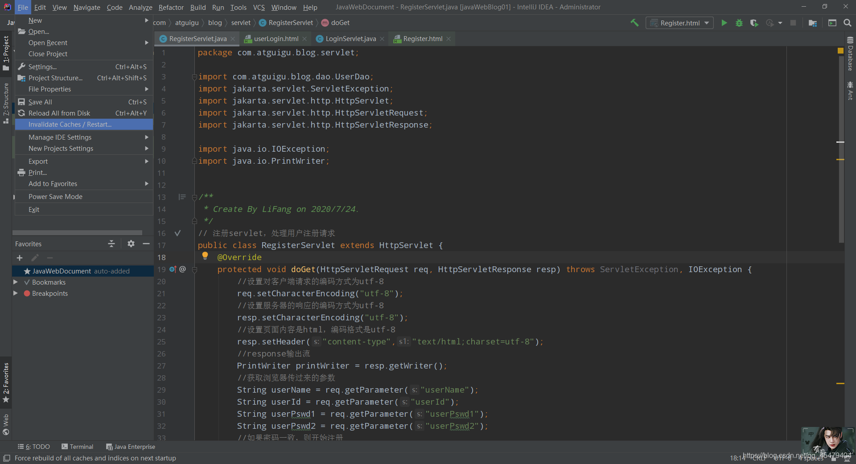Image resolution: width=856 pixels, height=464 pixels.
Task: Open the 6: TODO tool window
Action: pos(34,447)
